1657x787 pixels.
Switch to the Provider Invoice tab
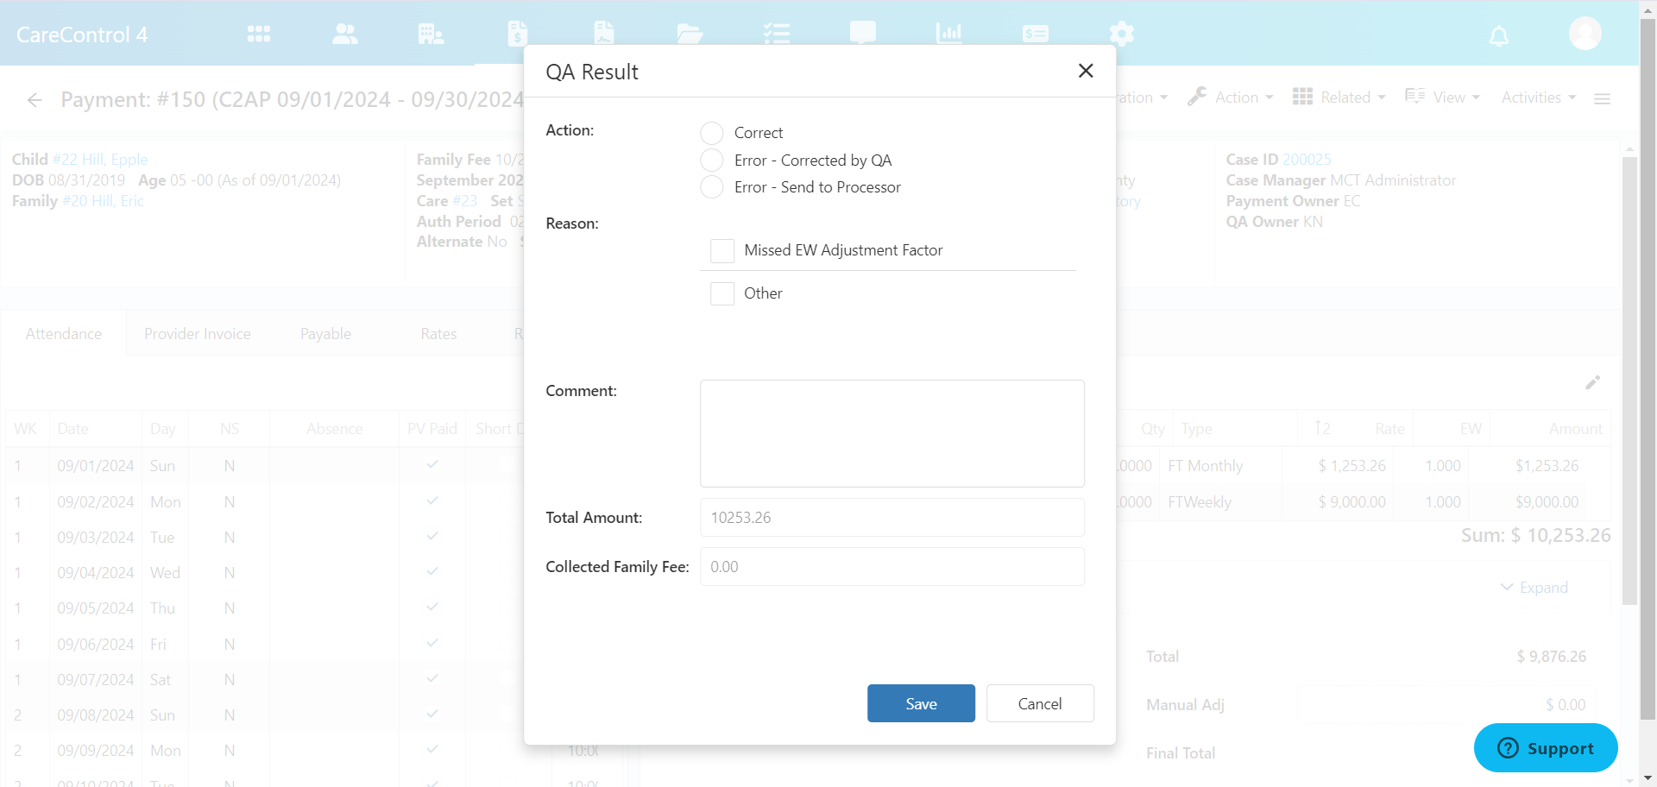198,334
